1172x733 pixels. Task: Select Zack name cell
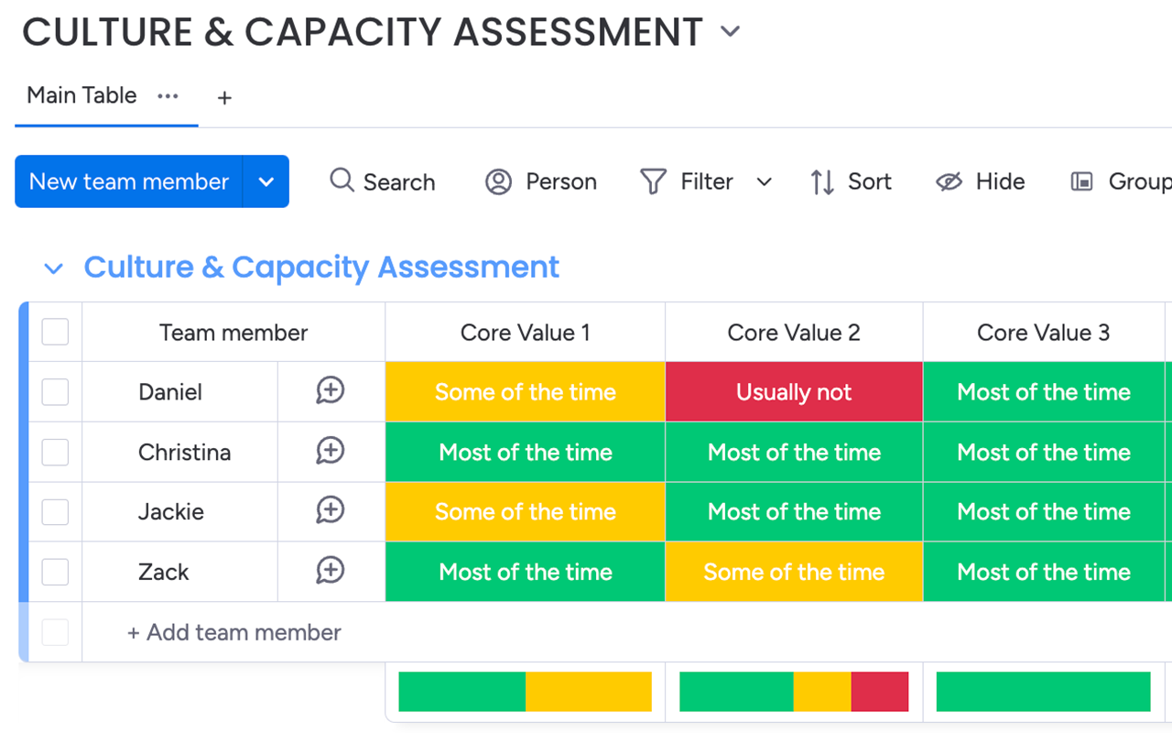pyautogui.click(x=163, y=572)
